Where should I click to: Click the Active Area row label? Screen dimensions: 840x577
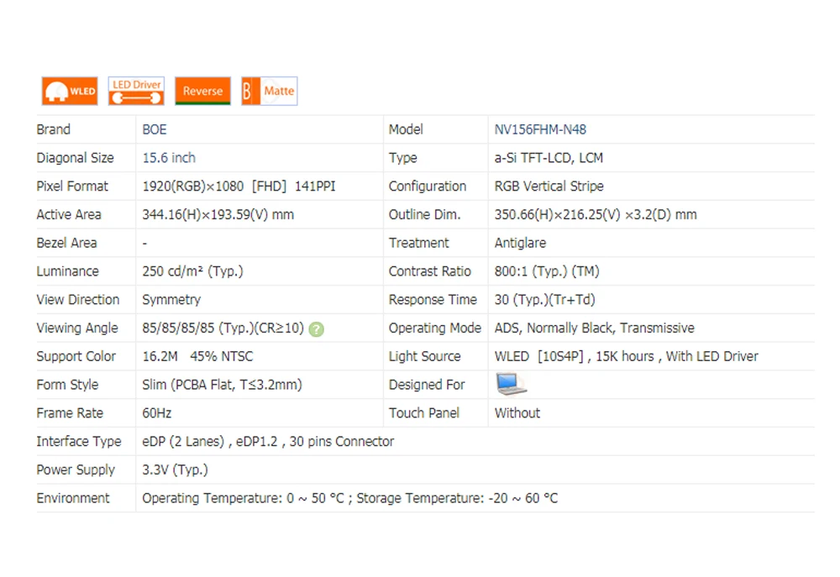click(x=69, y=215)
